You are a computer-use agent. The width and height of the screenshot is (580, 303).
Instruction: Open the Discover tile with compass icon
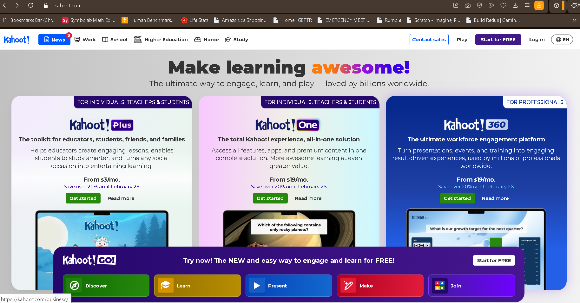pyautogui.click(x=106, y=286)
